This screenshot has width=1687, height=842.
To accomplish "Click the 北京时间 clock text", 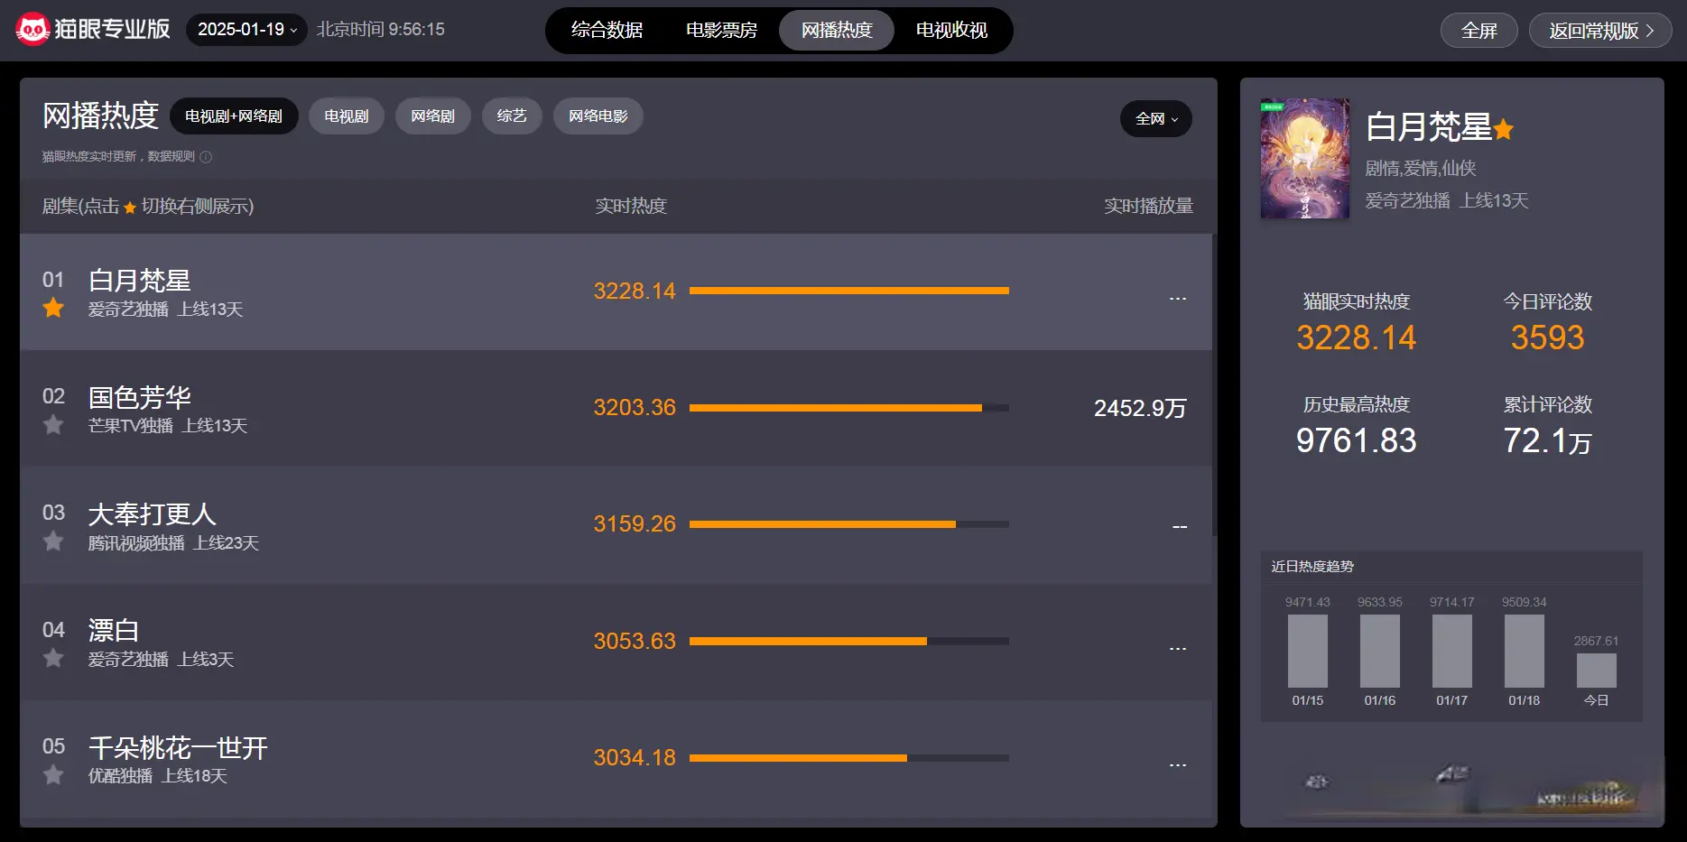I will coord(380,30).
